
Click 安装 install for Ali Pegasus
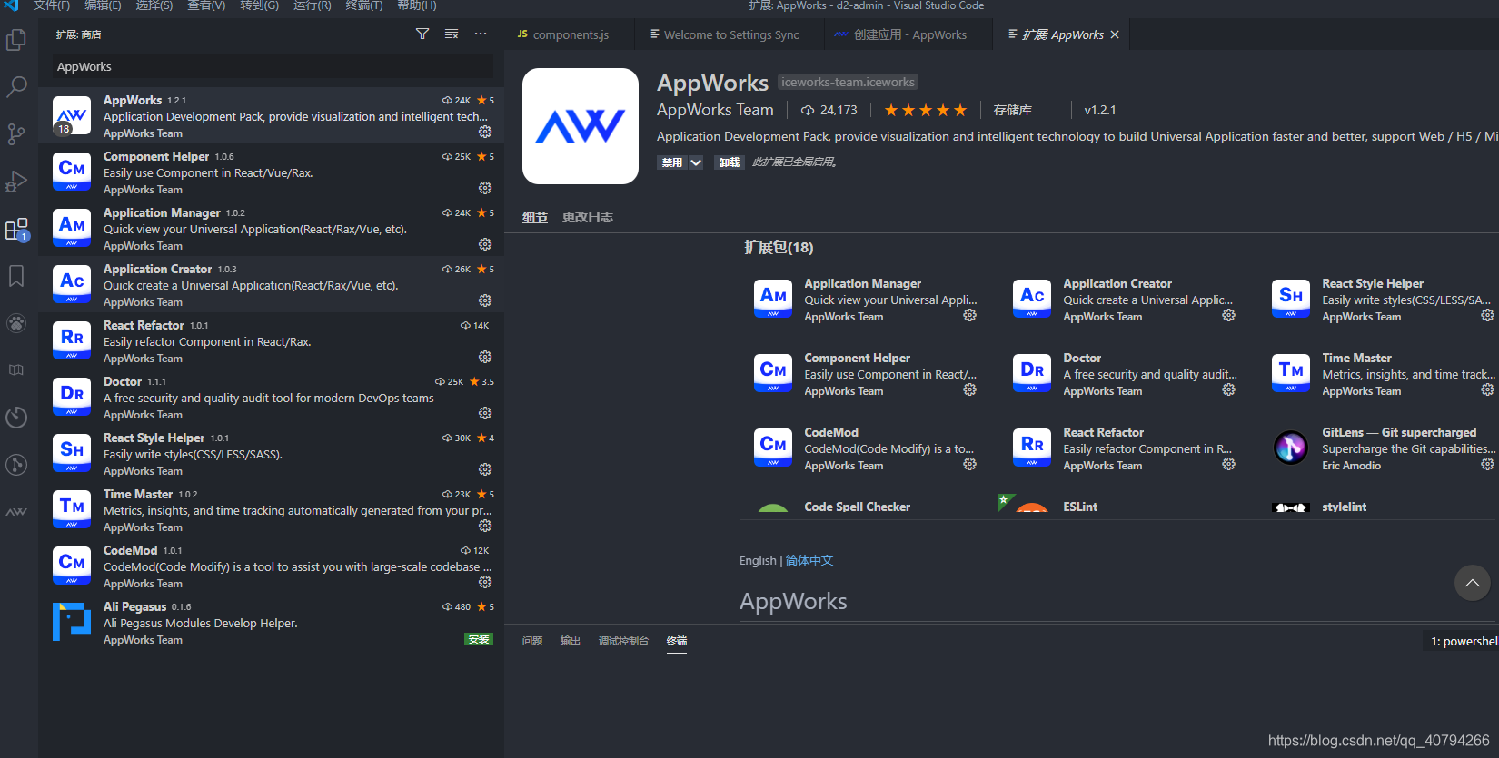[478, 639]
